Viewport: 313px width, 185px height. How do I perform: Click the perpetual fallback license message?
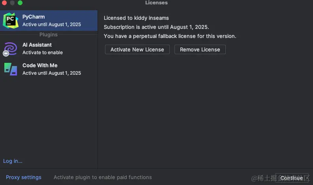(170, 36)
